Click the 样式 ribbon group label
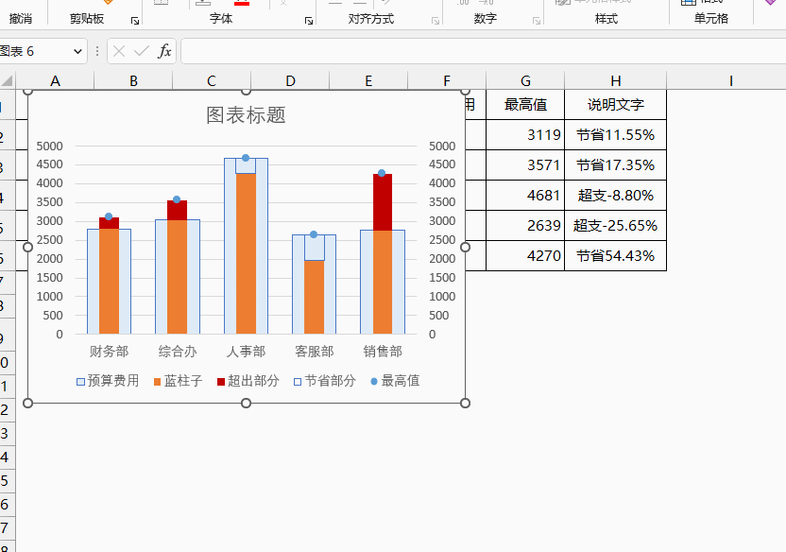786x552 pixels. pos(607,19)
